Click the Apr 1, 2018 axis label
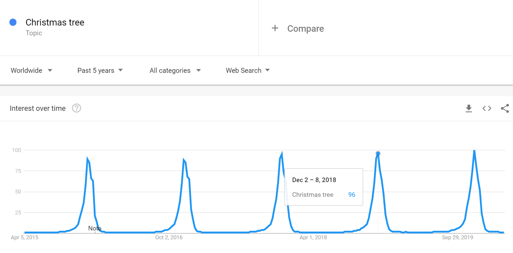 [x=313, y=238]
